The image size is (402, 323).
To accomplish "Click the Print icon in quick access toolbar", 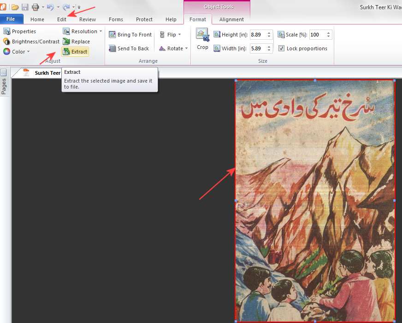I will point(35,7).
